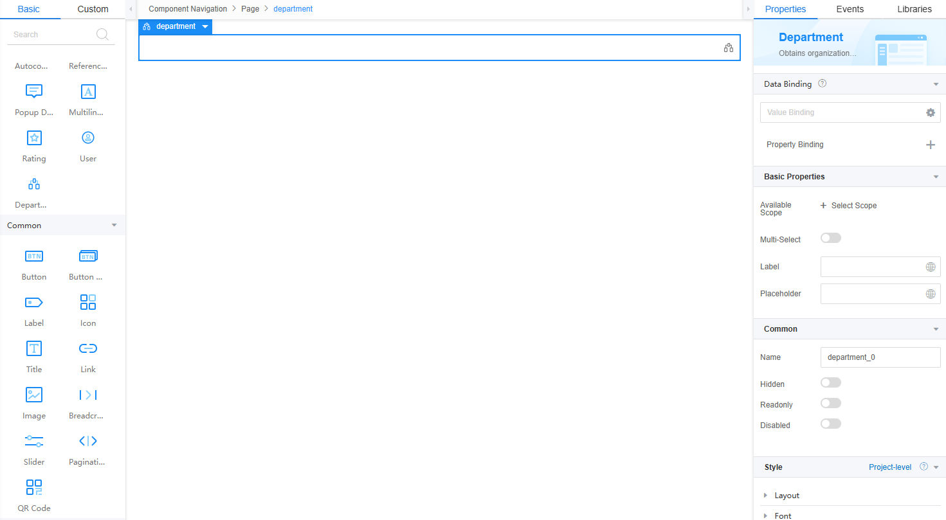Pick the Image component icon
The image size is (946, 520).
click(x=34, y=395)
